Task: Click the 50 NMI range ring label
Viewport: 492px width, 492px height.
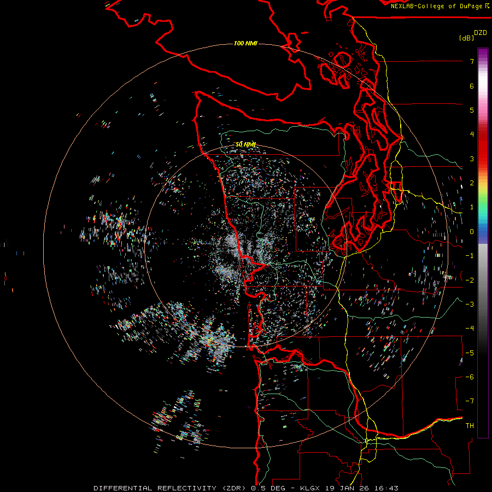Action: click(x=245, y=145)
